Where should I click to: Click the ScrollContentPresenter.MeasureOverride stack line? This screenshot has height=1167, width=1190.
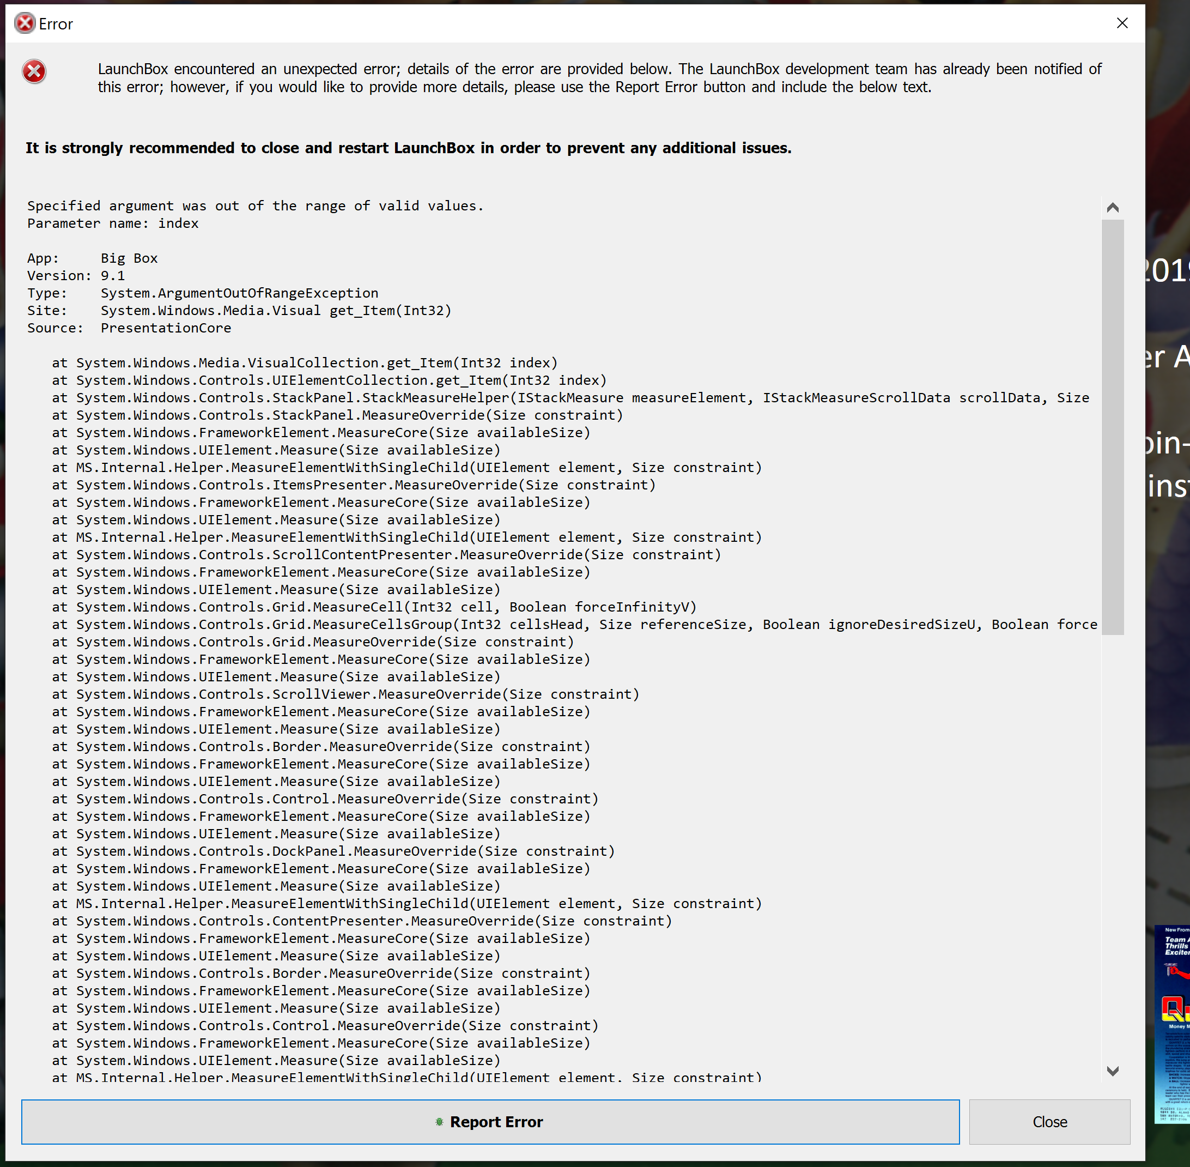(387, 555)
